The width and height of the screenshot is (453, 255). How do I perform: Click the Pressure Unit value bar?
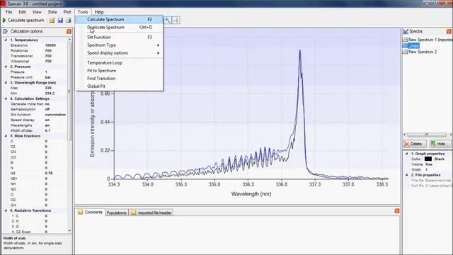point(48,77)
